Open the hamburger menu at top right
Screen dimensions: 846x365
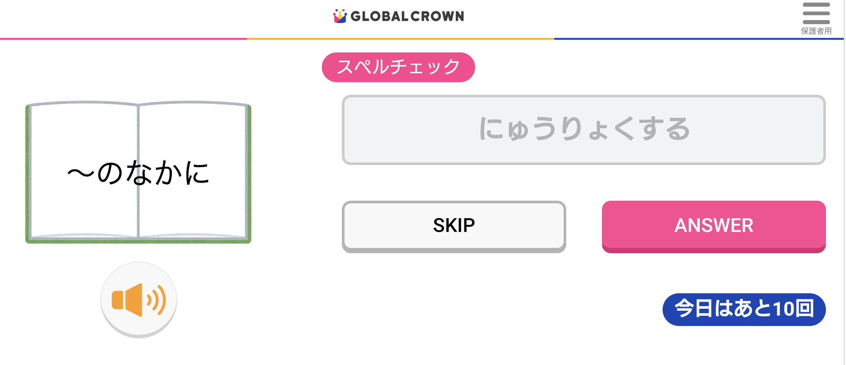pyautogui.click(x=816, y=13)
